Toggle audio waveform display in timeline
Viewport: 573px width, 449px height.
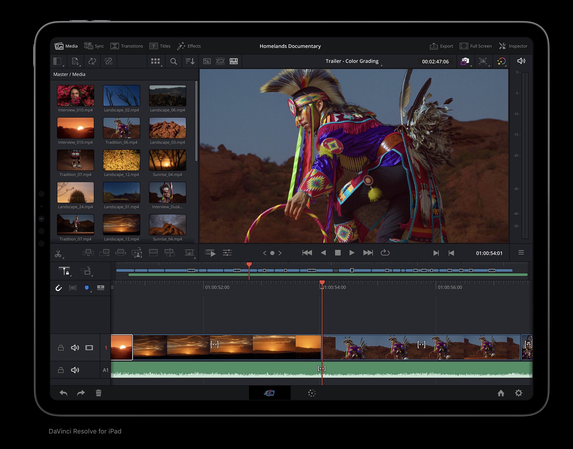pyautogui.click(x=73, y=288)
